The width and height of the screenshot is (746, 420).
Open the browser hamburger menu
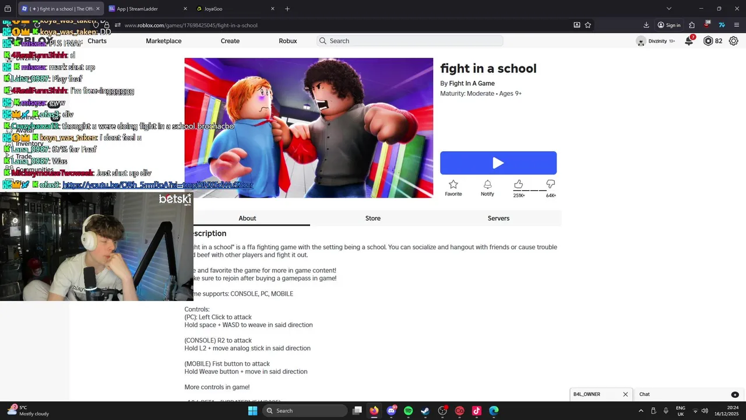click(x=737, y=25)
